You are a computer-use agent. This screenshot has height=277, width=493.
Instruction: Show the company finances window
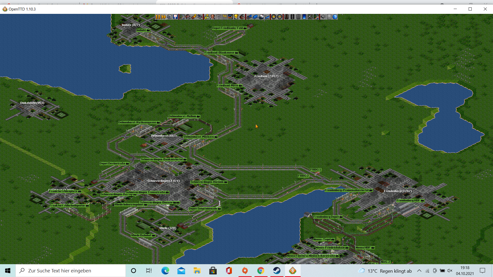tap(206, 17)
